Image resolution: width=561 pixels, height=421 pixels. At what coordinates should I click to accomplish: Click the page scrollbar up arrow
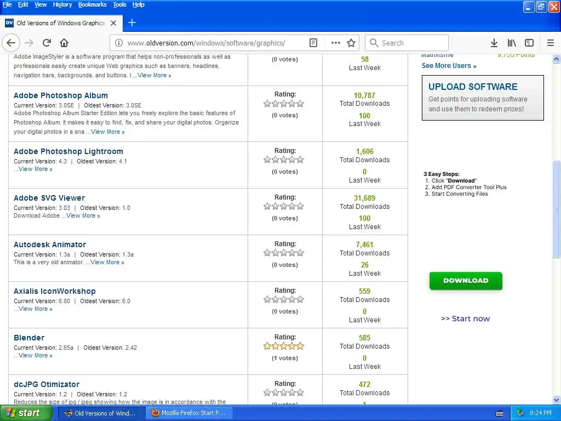pyautogui.click(x=556, y=59)
